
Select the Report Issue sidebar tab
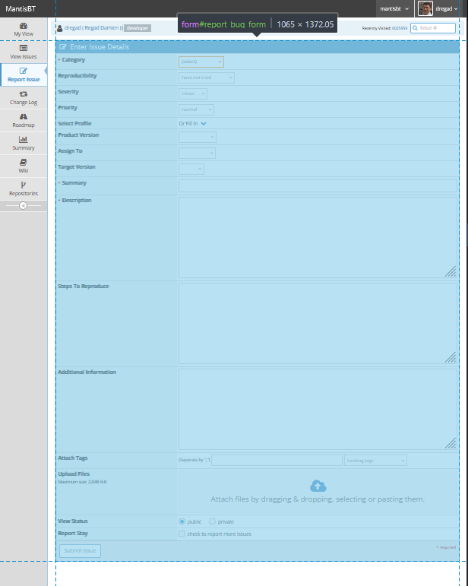24,74
